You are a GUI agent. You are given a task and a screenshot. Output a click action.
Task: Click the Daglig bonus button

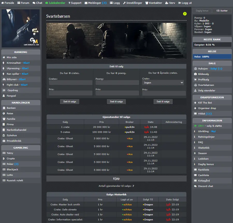pyautogui.click(x=202, y=11)
